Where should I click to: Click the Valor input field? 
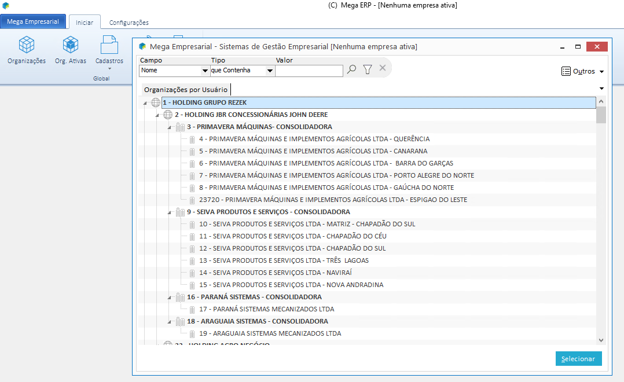tap(309, 71)
